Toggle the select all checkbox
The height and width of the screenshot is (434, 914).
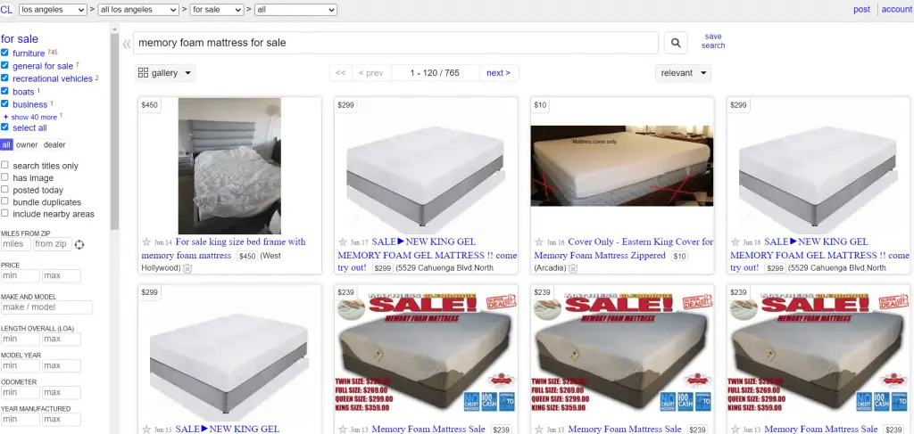[4, 127]
